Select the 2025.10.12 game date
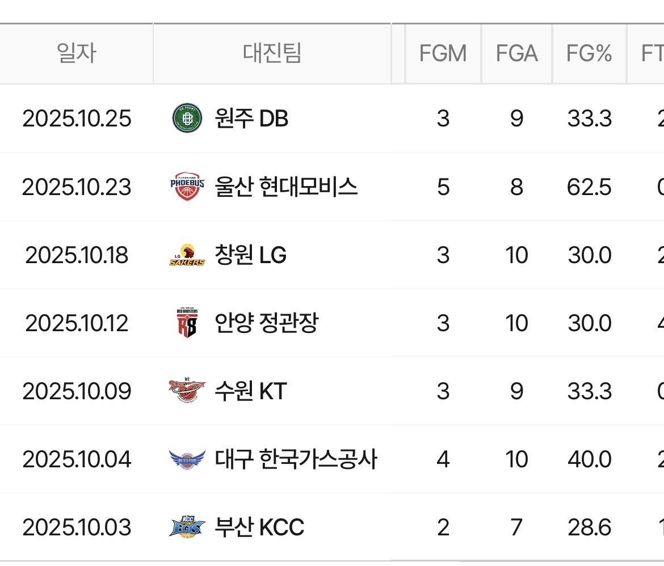This screenshot has height=566, width=664. [x=77, y=323]
